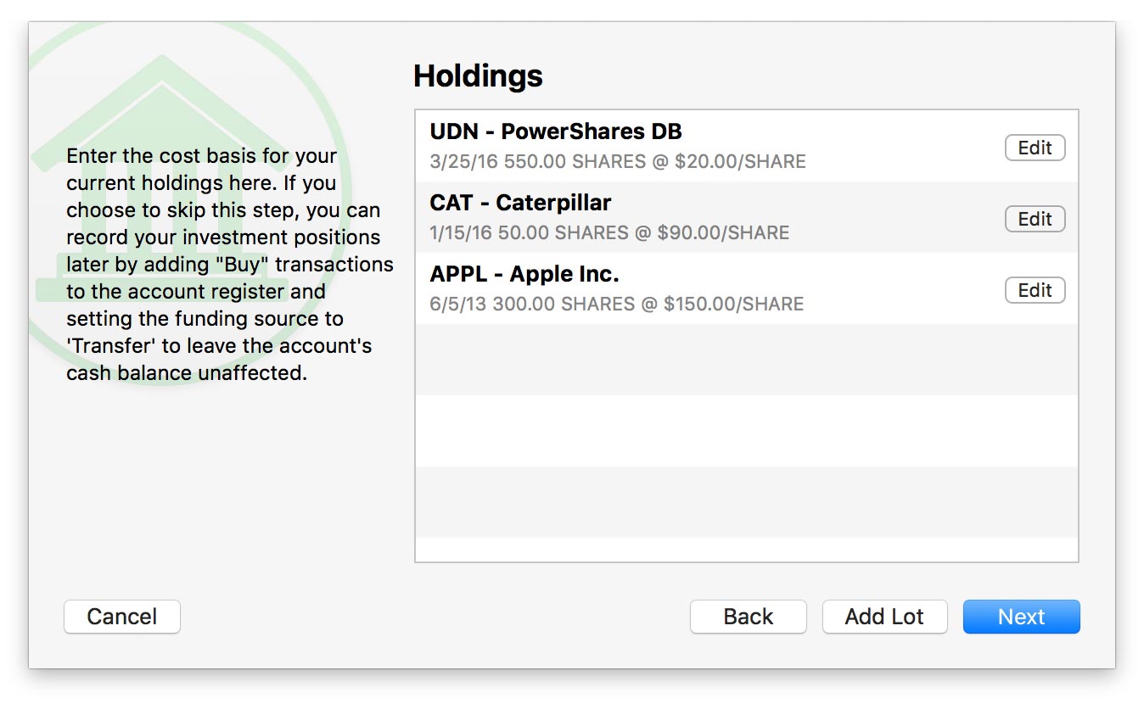Click the 300.00 shares at $150.00 lot details
Image resolution: width=1144 pixels, height=704 pixels.
click(616, 305)
